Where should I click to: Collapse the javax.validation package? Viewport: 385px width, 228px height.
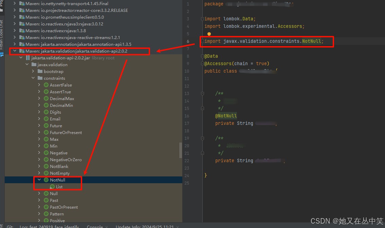(27, 64)
